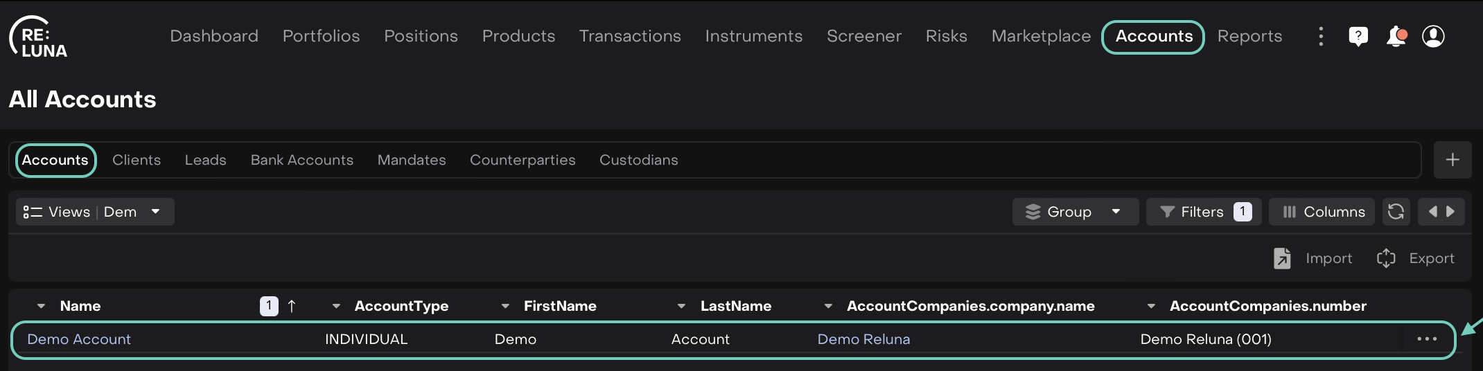Open the user profile icon
Viewport: 1483px width, 371px height.
[1433, 36]
